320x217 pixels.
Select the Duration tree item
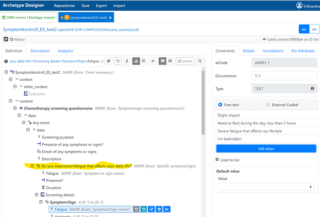coord(51,188)
